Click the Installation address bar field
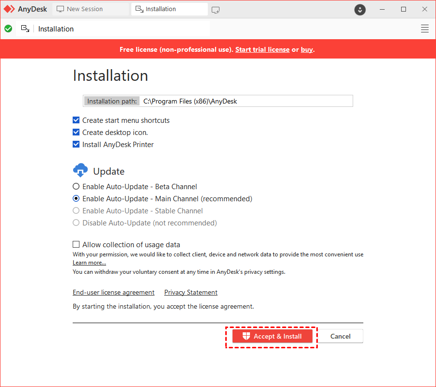 click(113, 29)
